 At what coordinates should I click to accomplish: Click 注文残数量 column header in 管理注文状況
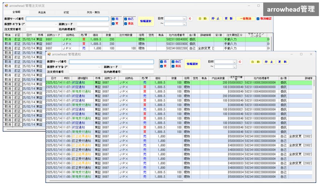[x=126, y=35]
